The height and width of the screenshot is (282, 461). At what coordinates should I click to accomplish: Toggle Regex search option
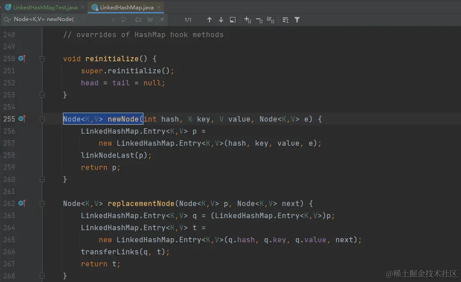pyautogui.click(x=161, y=20)
